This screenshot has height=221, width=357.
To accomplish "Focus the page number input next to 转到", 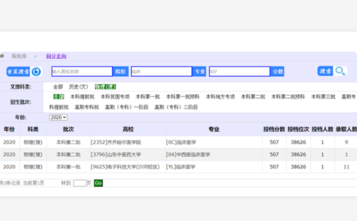I will pyautogui.click(x=80, y=183).
